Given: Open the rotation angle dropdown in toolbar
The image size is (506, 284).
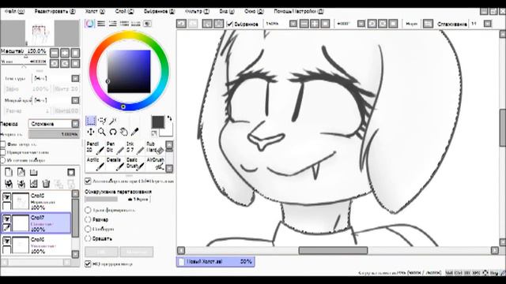Looking at the screenshot, I should 361,24.
